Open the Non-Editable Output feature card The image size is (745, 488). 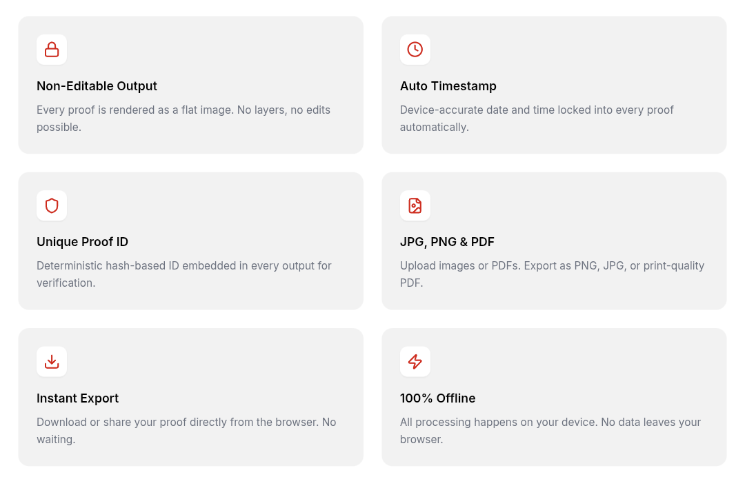(x=190, y=84)
